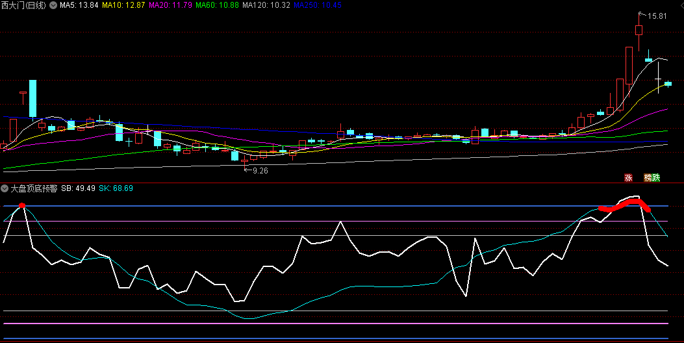Click the 9.26 low price marker
Image resolution: width=684 pixels, height=343 pixels.
click(x=259, y=170)
